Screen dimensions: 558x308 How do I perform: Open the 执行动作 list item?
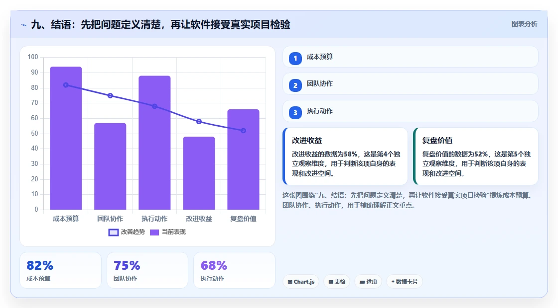click(x=411, y=111)
